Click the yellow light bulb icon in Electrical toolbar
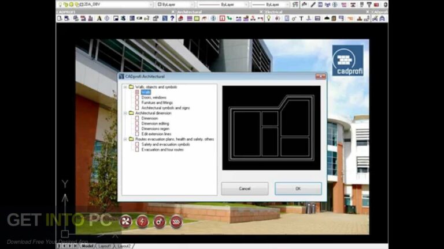Viewport: 444px width, 249px height. coord(269,18)
